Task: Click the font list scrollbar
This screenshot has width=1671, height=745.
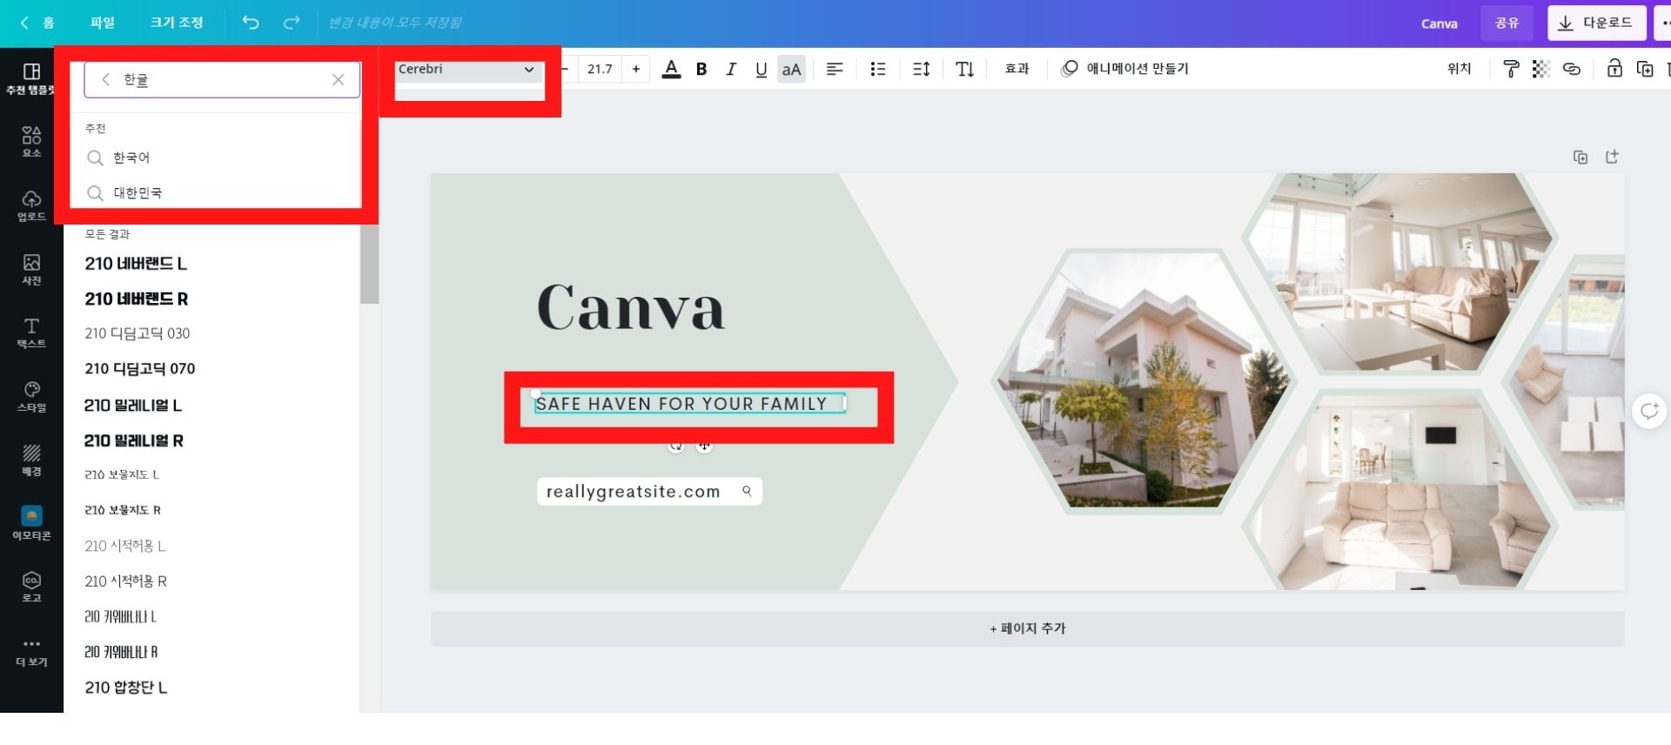Action: pyautogui.click(x=369, y=265)
